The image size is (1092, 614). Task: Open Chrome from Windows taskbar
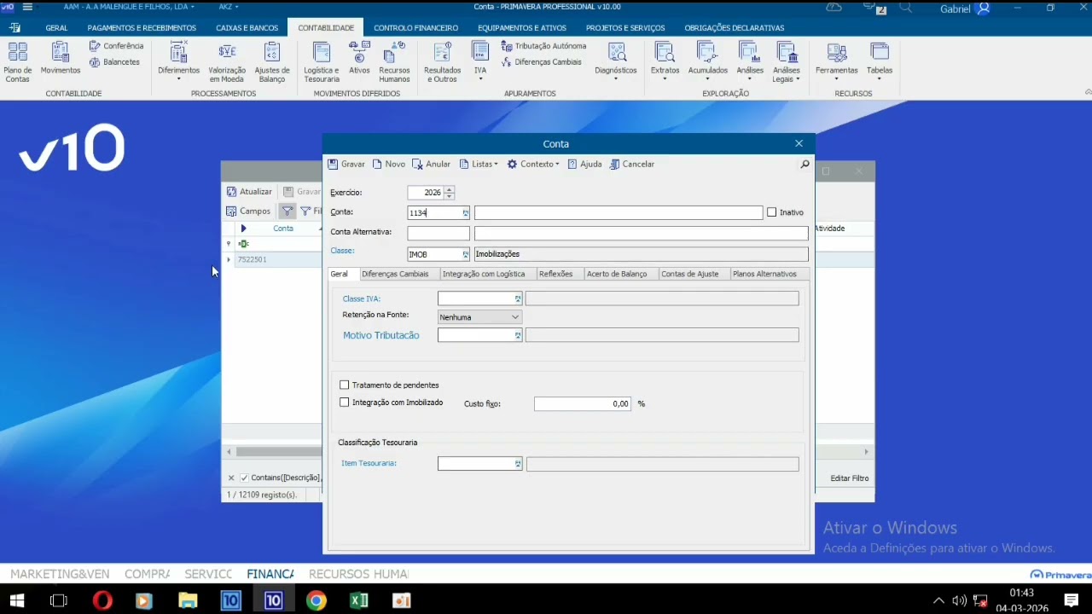point(317,600)
